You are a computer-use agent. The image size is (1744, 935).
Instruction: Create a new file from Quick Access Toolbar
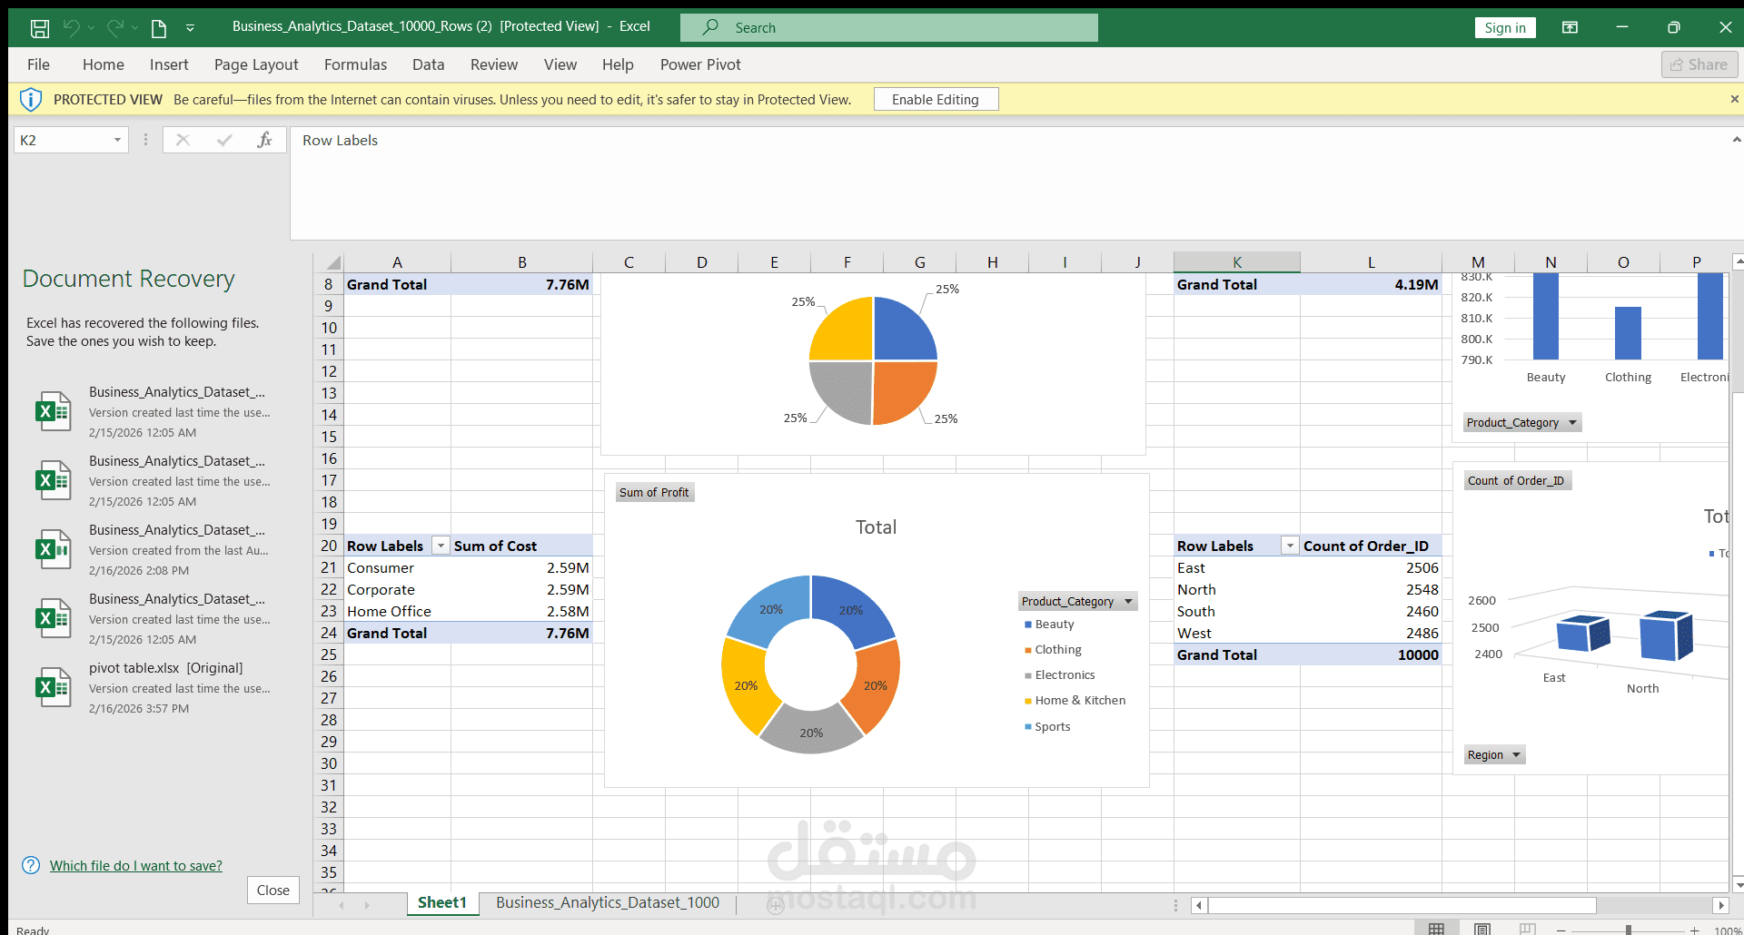point(158,28)
